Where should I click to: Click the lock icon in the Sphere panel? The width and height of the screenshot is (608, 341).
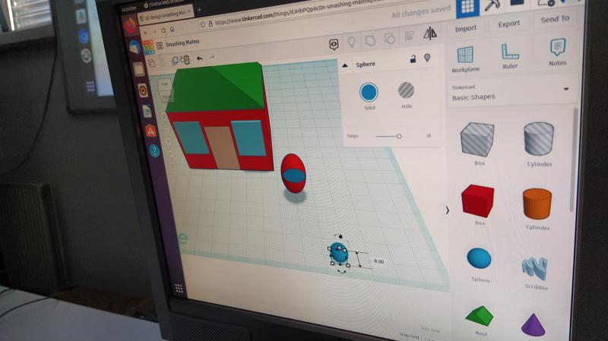(413, 59)
